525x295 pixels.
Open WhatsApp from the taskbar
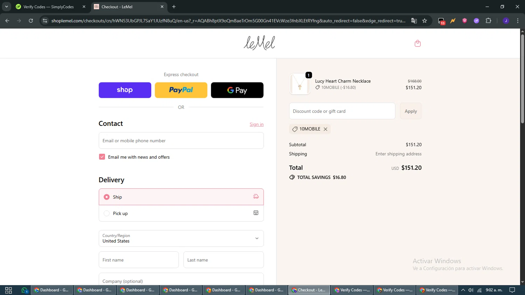click(24, 290)
